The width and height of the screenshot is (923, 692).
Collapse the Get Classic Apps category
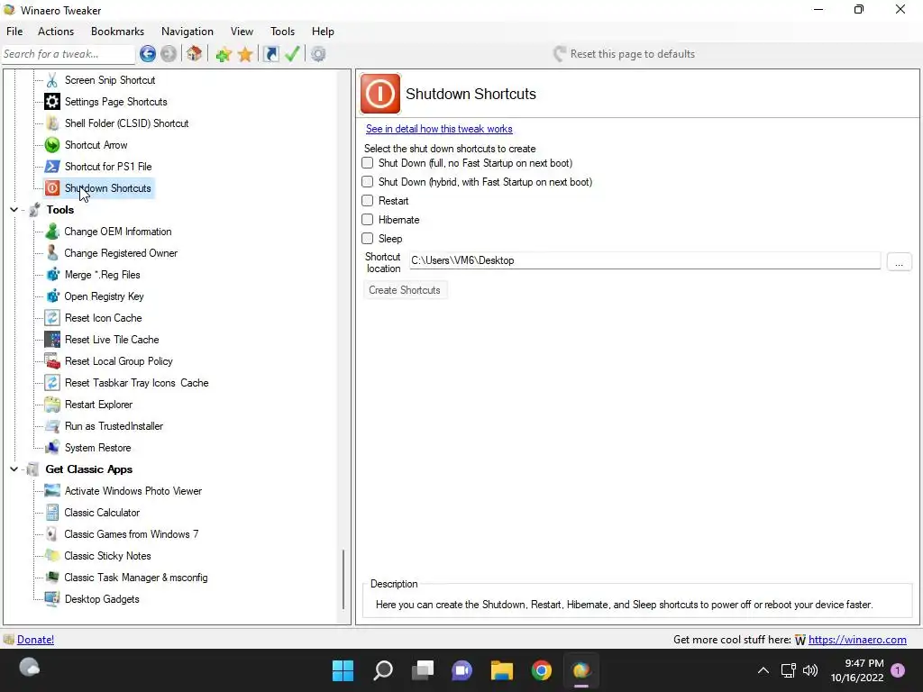pos(14,469)
